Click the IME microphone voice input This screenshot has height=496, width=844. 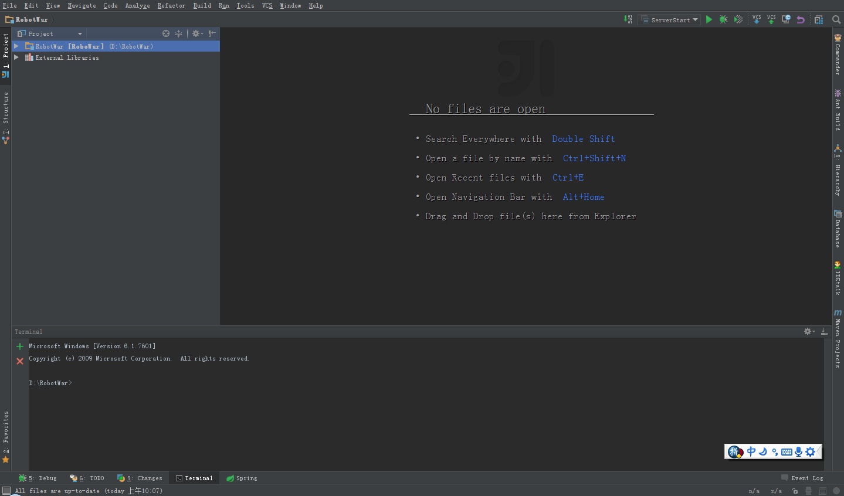(798, 451)
